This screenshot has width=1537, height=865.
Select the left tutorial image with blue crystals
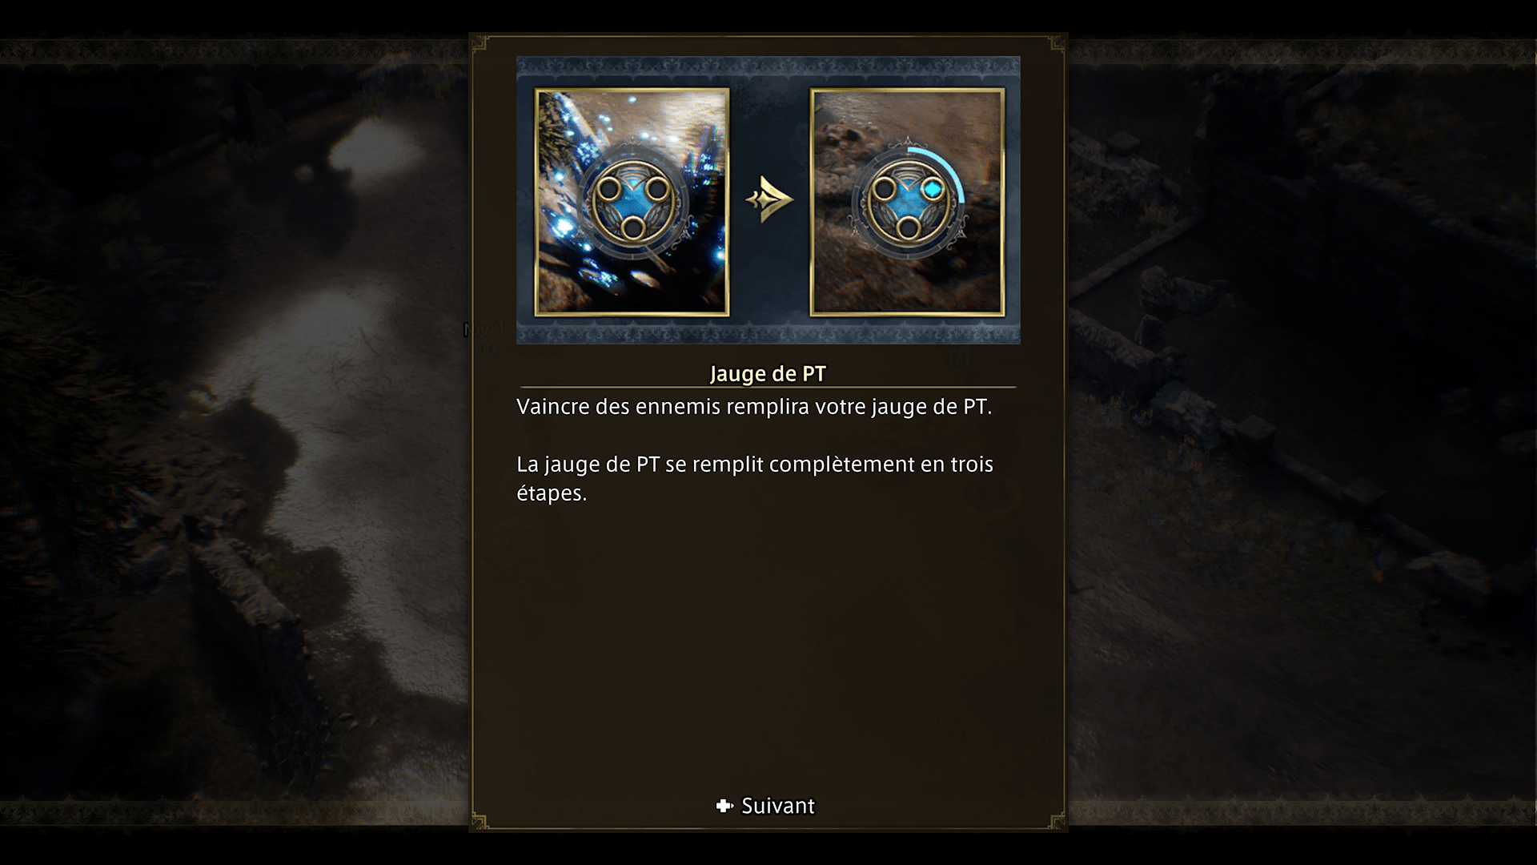point(632,202)
